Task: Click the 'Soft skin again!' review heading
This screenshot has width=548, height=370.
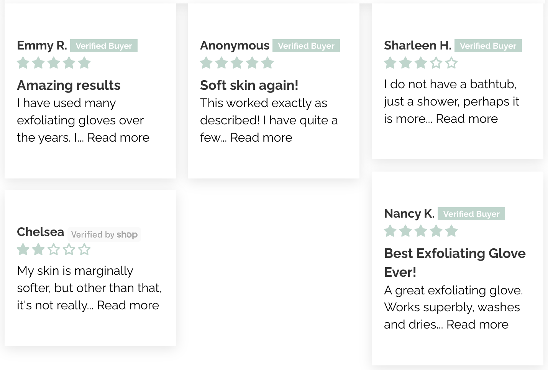Action: point(249,85)
